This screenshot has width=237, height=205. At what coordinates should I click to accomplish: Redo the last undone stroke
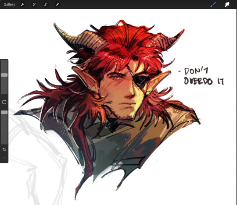click(x=4, y=158)
